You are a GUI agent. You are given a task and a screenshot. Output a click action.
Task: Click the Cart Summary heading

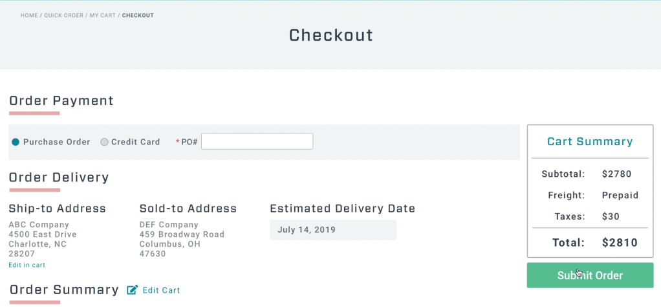click(590, 142)
